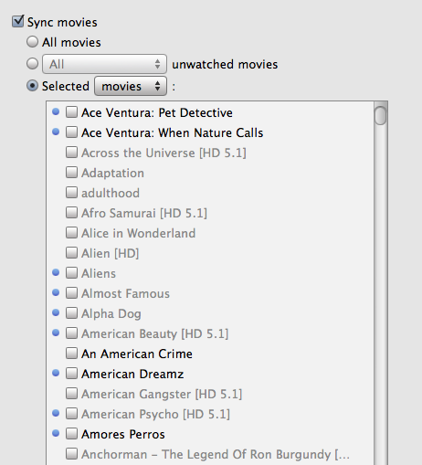Click the blue dot beside American Dreamz
This screenshot has width=422, height=465.
[x=56, y=373]
